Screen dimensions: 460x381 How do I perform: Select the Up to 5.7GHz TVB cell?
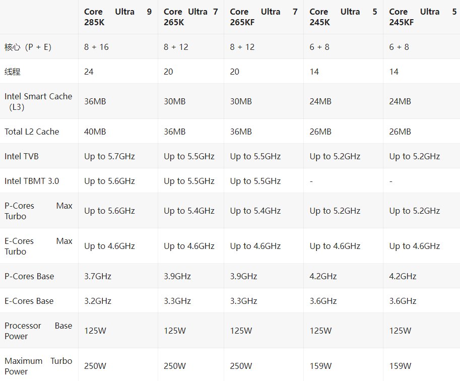click(x=109, y=156)
